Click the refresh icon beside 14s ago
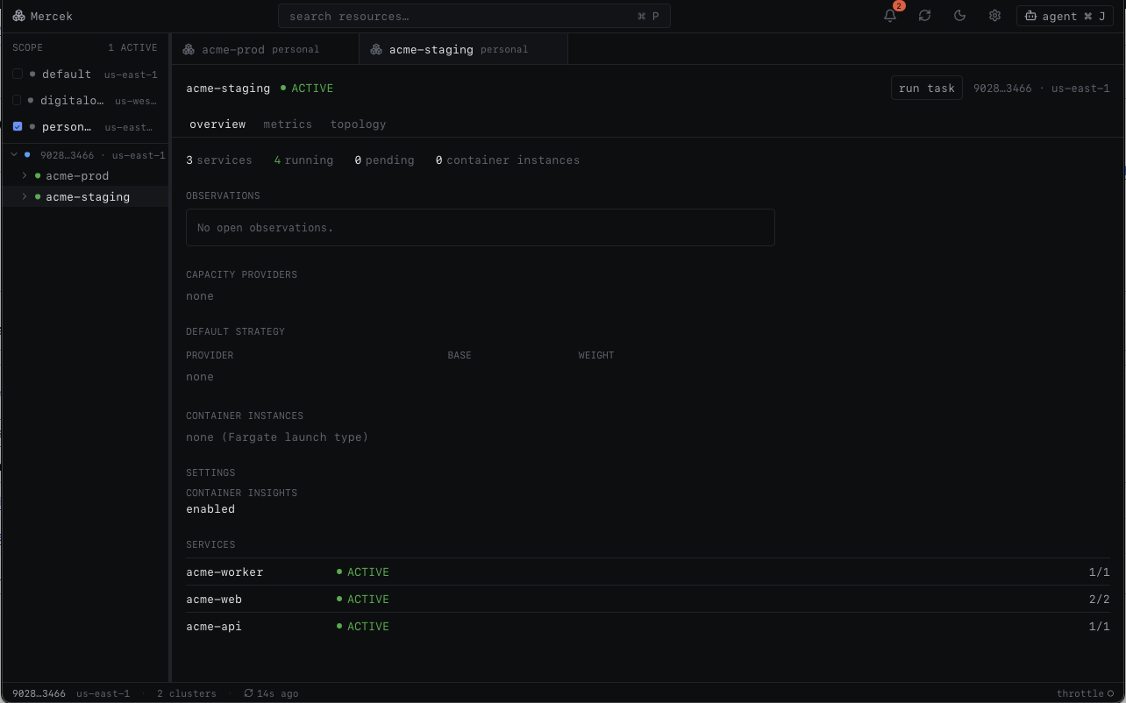Viewport: 1126px width, 703px height. [x=248, y=693]
